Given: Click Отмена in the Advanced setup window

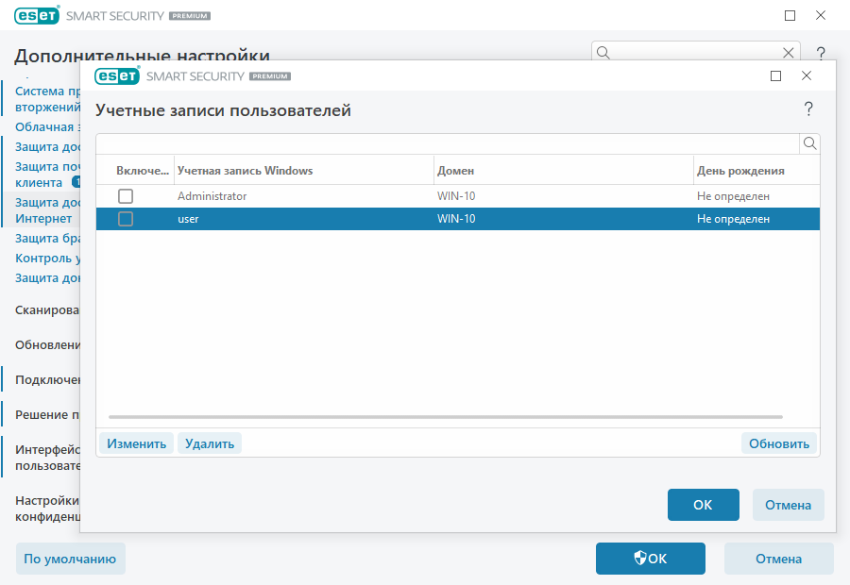Looking at the screenshot, I should [x=779, y=559].
